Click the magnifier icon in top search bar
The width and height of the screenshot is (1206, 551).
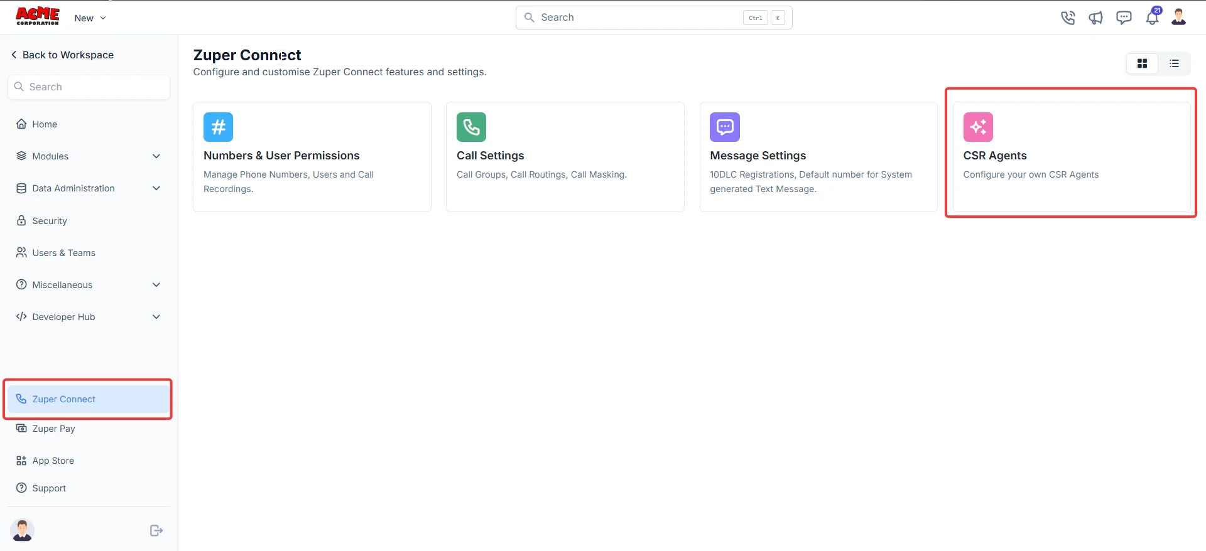pos(530,18)
